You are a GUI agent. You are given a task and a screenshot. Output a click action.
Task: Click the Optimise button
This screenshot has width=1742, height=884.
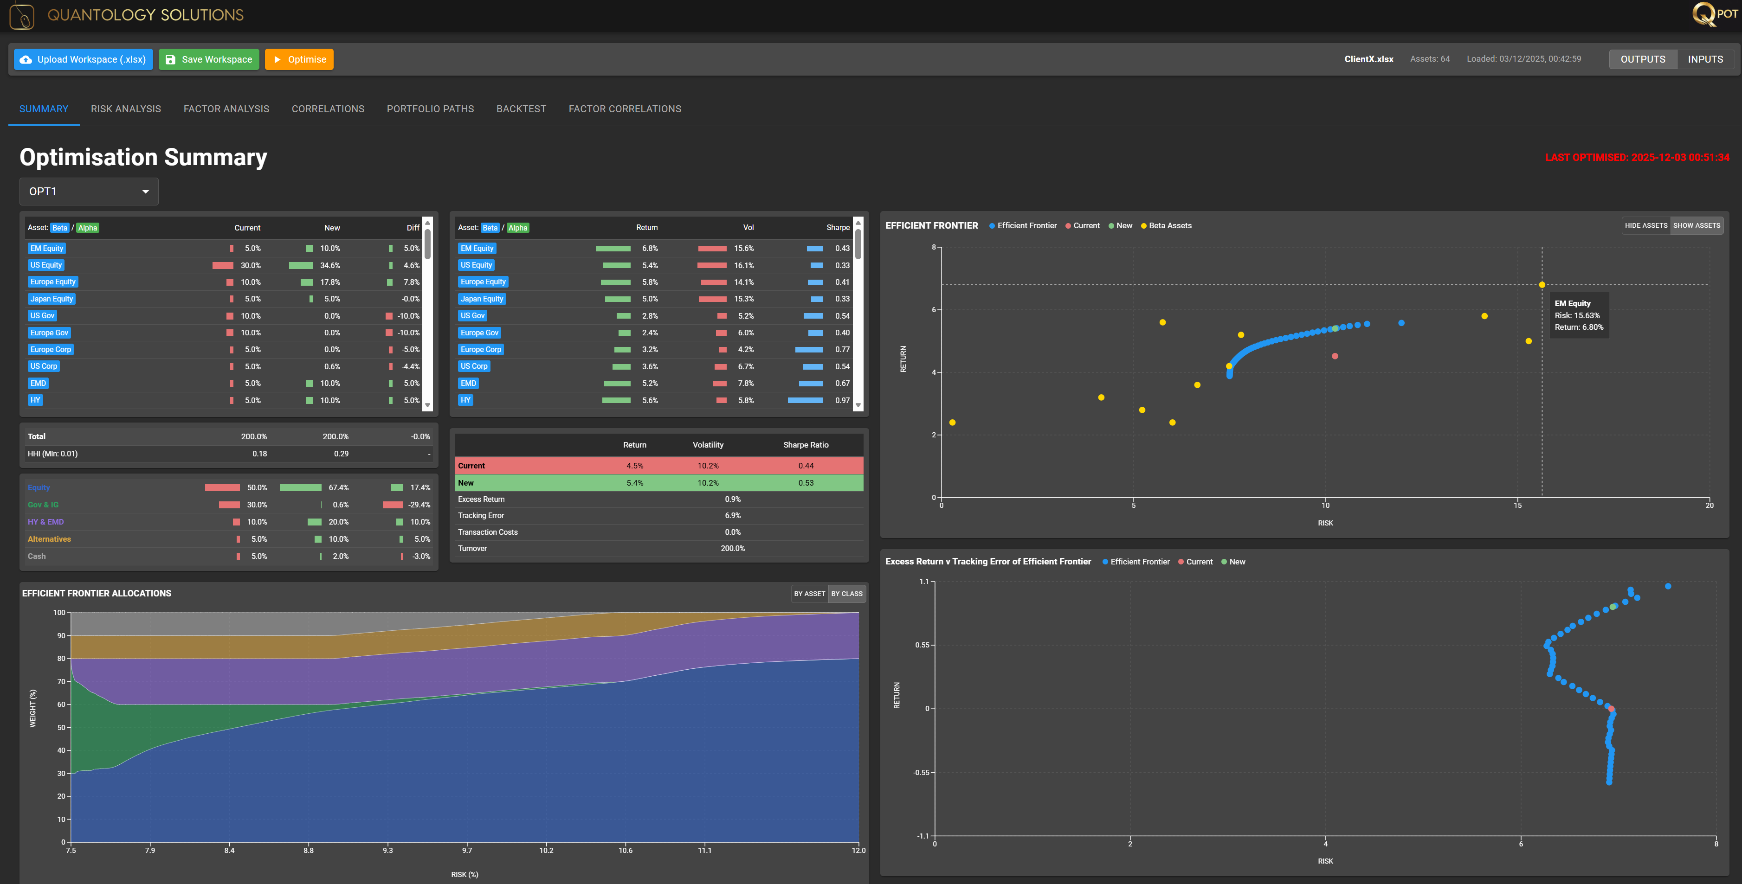click(x=299, y=59)
